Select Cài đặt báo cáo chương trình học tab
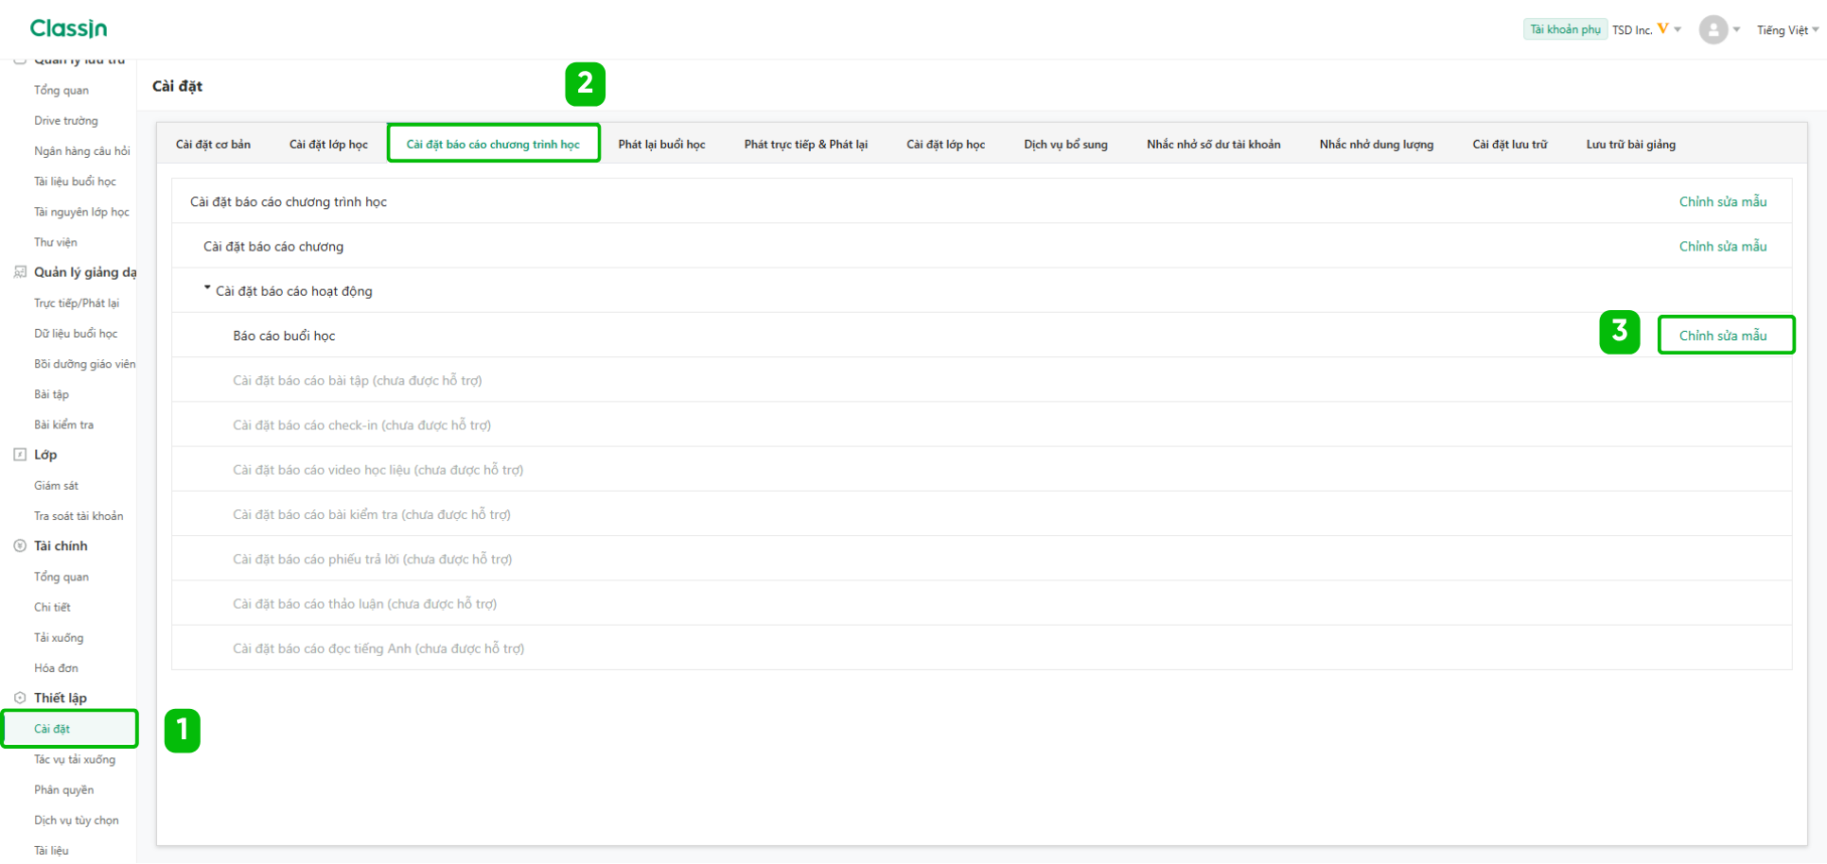1827x864 pixels. [x=493, y=145]
